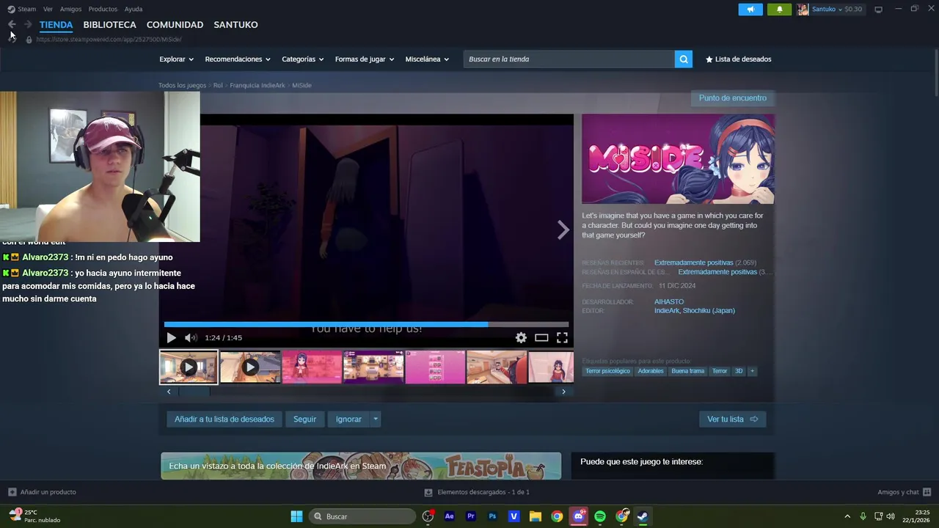The height and width of the screenshot is (528, 939).
Task: Open the Feastopia IndieArk collection banner
Action: [x=361, y=466]
